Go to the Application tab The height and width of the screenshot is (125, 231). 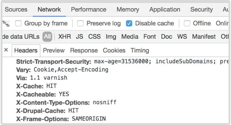(165, 10)
